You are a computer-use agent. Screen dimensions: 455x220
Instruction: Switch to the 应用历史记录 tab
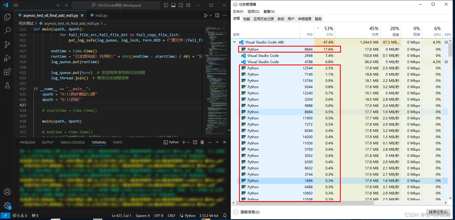tap(264, 19)
